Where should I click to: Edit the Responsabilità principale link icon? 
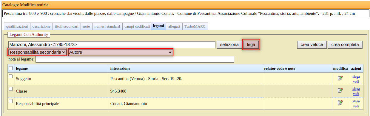tap(340, 103)
